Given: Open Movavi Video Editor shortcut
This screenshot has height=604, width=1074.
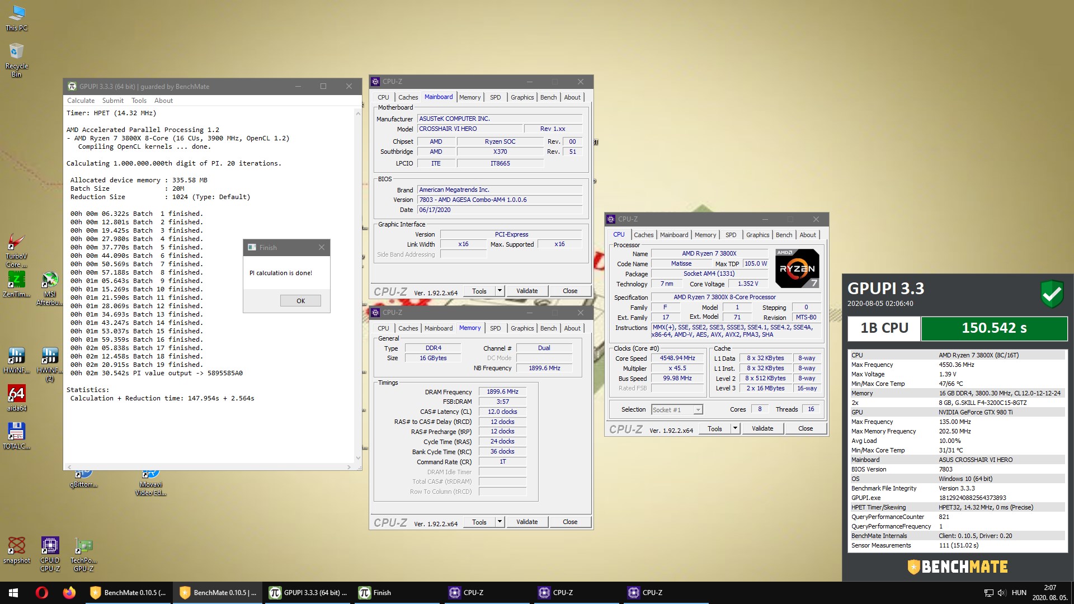Looking at the screenshot, I should tap(150, 483).
